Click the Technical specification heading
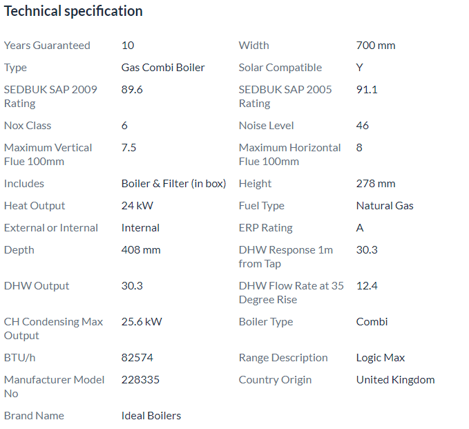This screenshot has width=469, height=429. point(73,12)
